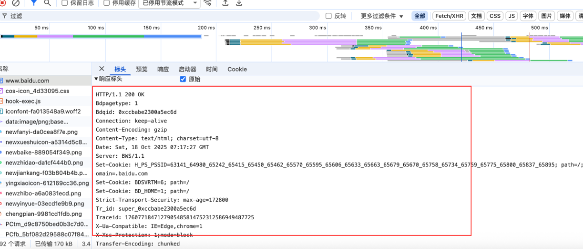
Task: Tick the 反转 checkbox
Action: (328, 16)
